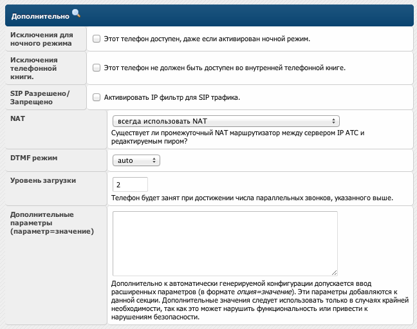The width and height of the screenshot is (417, 329).
Task: Focus the Уровень загрузки input field
Action: [x=130, y=184]
